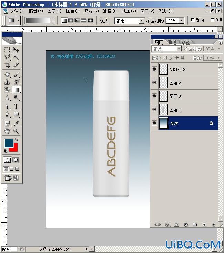
Task: Hide the ABCDEFG layer
Action: tap(154, 69)
